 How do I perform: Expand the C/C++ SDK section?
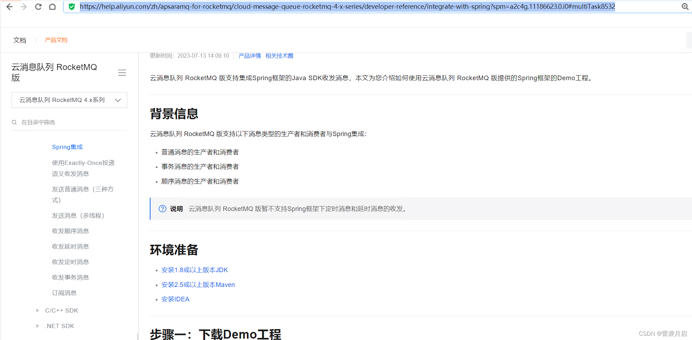tap(38, 310)
